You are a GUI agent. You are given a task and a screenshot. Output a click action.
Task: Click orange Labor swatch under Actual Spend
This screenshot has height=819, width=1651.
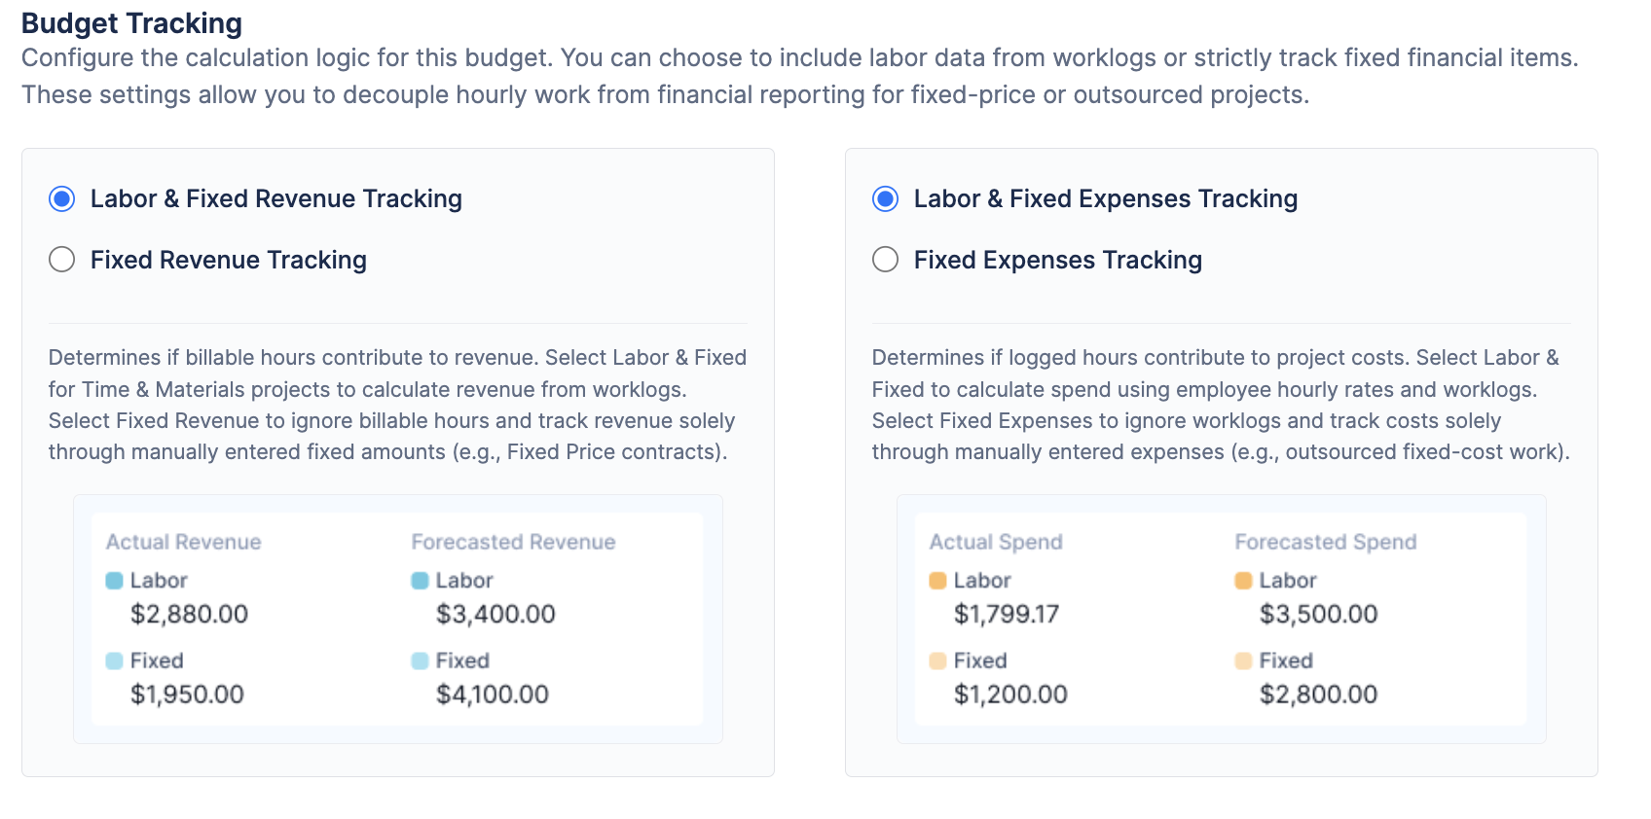click(937, 581)
